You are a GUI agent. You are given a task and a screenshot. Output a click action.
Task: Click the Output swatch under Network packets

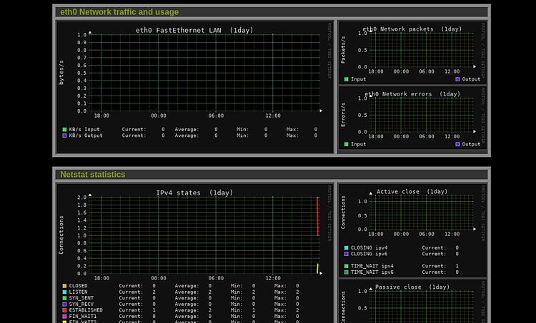[457, 79]
